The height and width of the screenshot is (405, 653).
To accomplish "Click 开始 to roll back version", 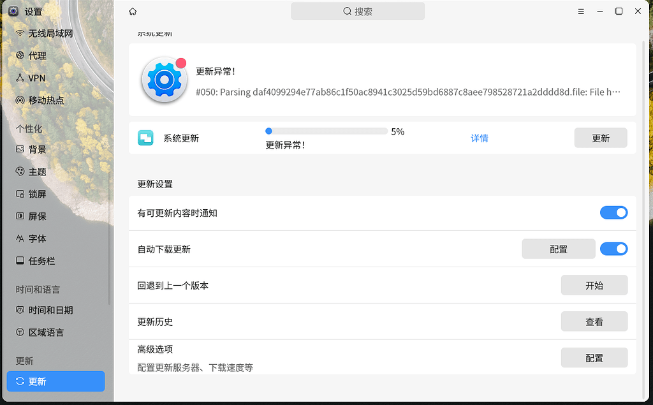I will (594, 285).
